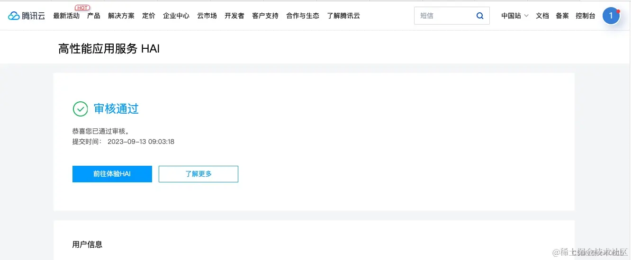Click the red HOT badge
This screenshot has height=260, width=631.
coord(82,8)
